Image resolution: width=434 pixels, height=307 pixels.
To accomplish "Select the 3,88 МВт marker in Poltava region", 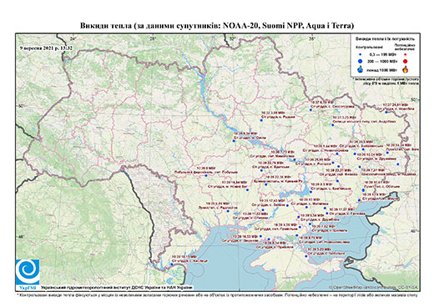I will coord(261,120).
